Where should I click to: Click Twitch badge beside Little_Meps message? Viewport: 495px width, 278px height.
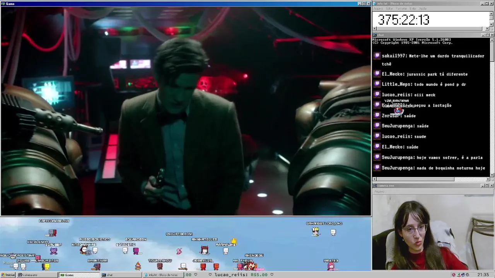(x=377, y=84)
